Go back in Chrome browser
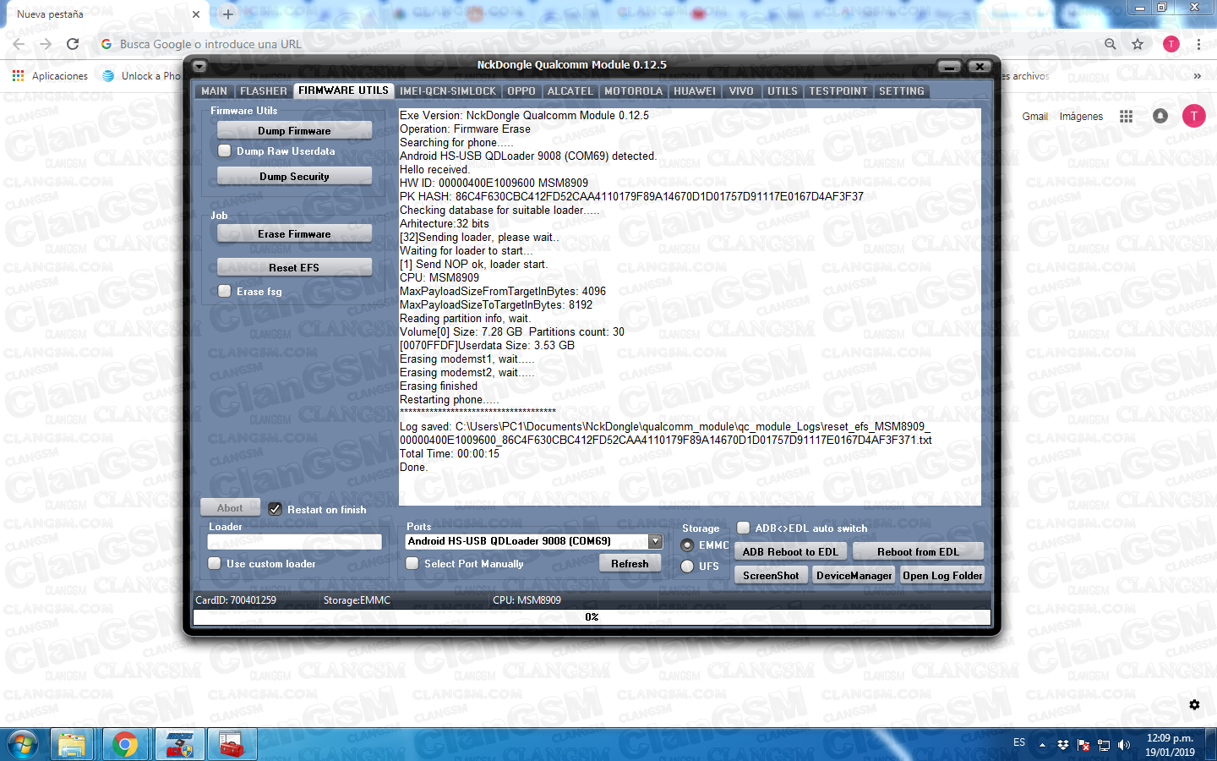 pyautogui.click(x=19, y=44)
